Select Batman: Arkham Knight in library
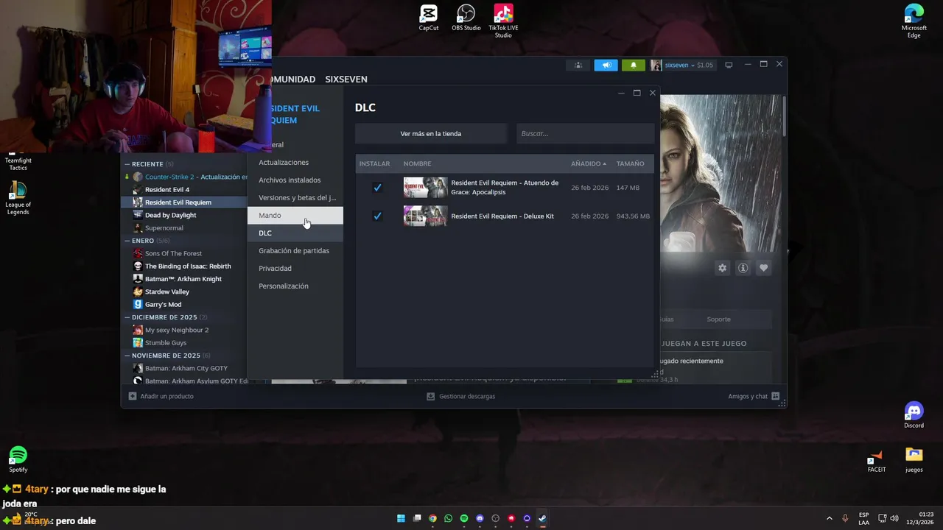The width and height of the screenshot is (943, 530). 185,279
